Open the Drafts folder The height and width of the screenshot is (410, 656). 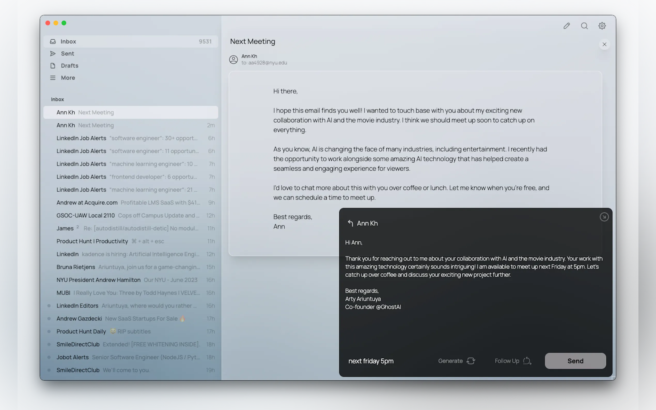[69, 66]
